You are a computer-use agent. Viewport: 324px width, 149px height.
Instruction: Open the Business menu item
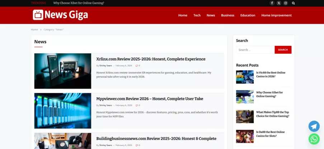[x=227, y=15]
